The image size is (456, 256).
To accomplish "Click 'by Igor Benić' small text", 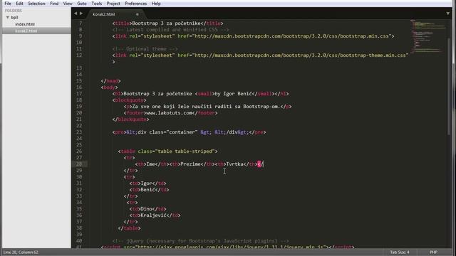I will point(233,94).
